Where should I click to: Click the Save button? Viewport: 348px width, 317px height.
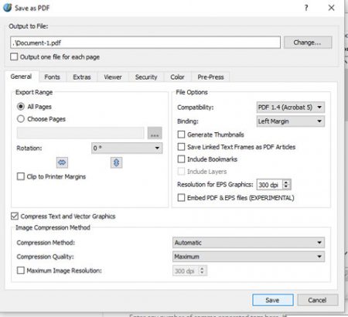[273, 300]
